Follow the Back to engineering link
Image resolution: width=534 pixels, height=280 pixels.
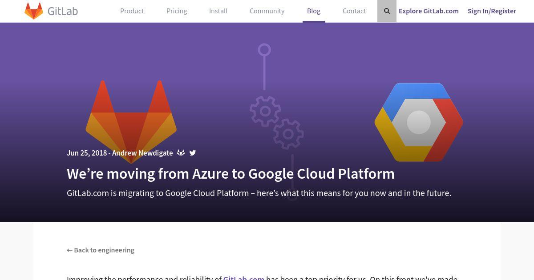point(101,250)
